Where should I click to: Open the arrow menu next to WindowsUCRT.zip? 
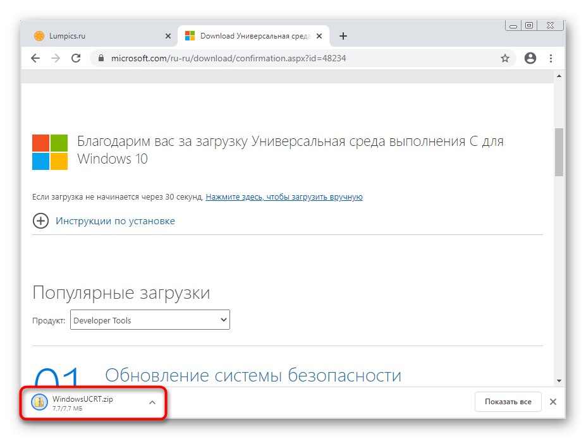point(152,402)
